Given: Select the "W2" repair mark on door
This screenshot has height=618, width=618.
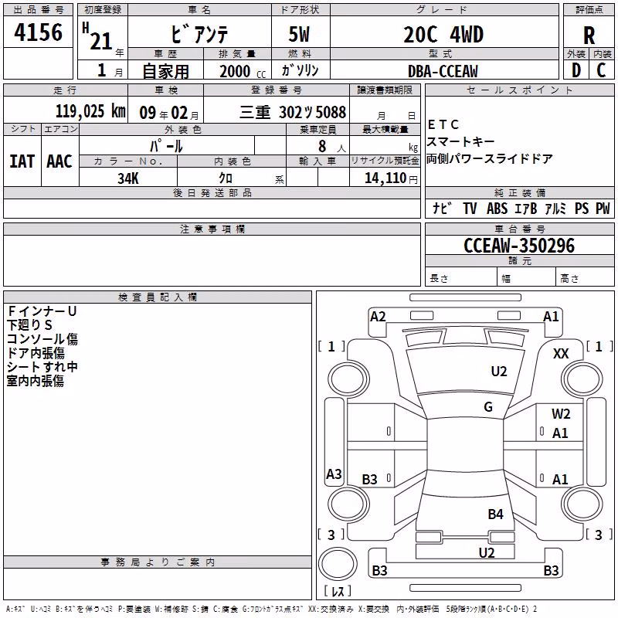Looking at the screenshot, I should point(561,414).
